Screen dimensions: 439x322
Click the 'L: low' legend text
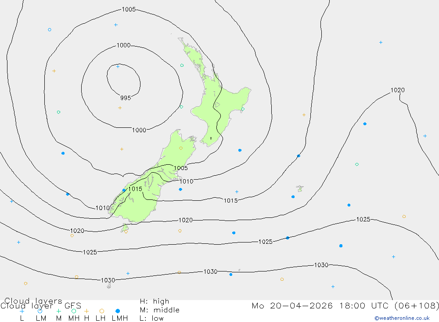[151, 318]
